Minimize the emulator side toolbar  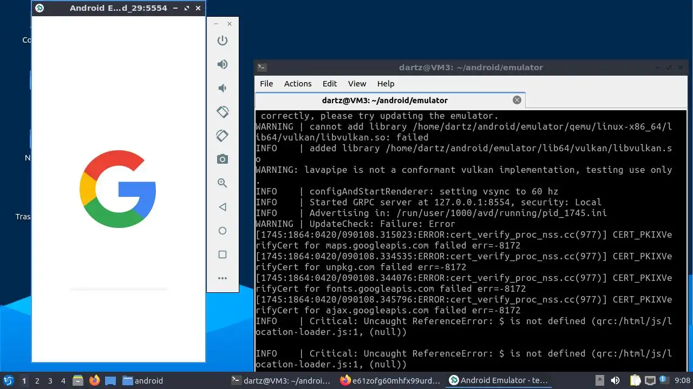tap(216, 24)
